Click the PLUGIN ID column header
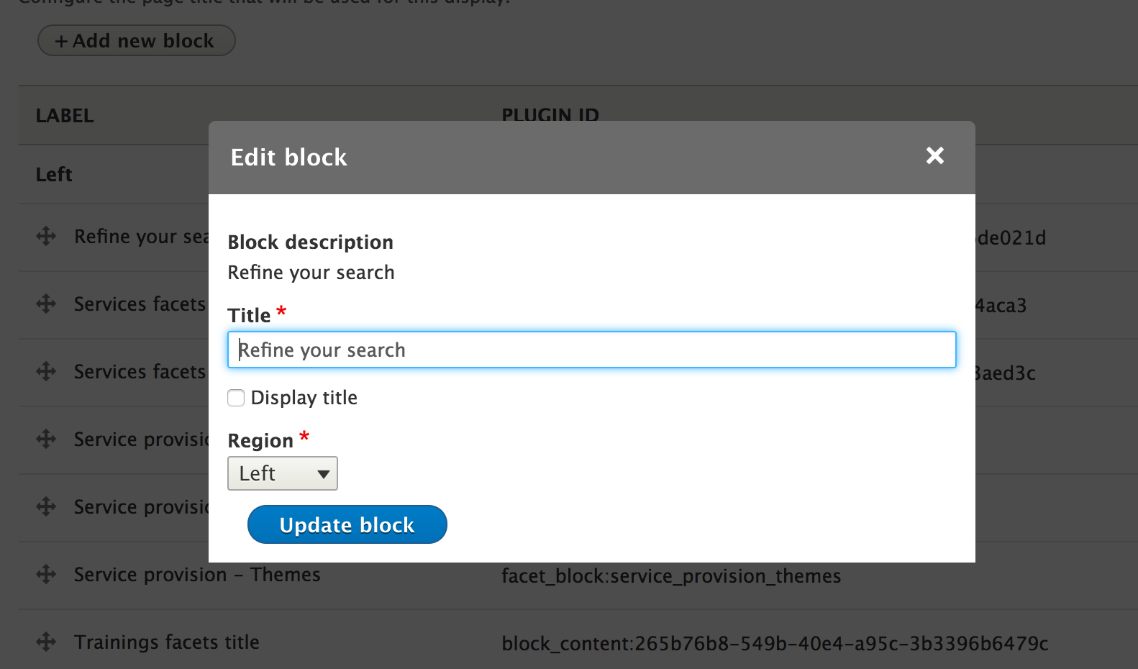 coord(550,114)
